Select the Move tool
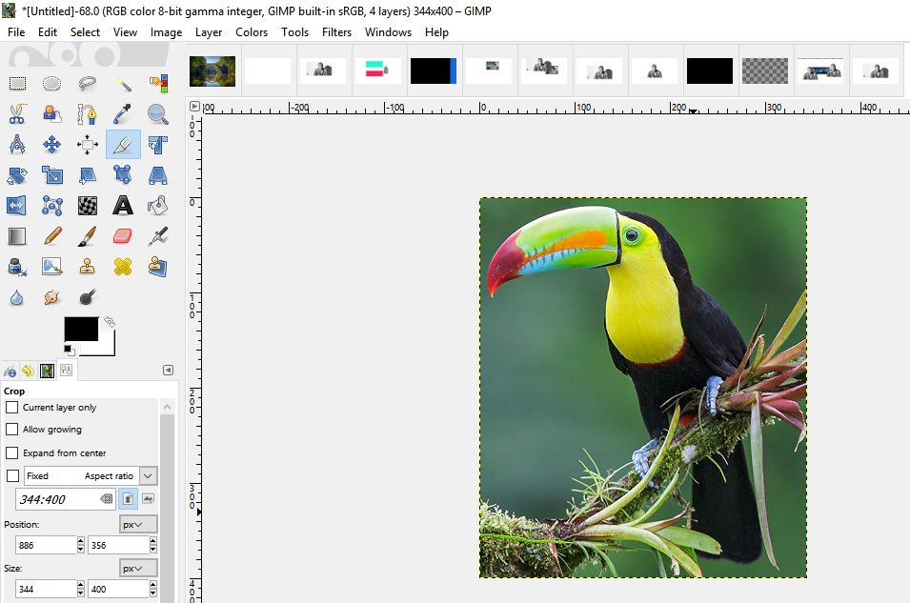The image size is (910, 603). pyautogui.click(x=52, y=145)
